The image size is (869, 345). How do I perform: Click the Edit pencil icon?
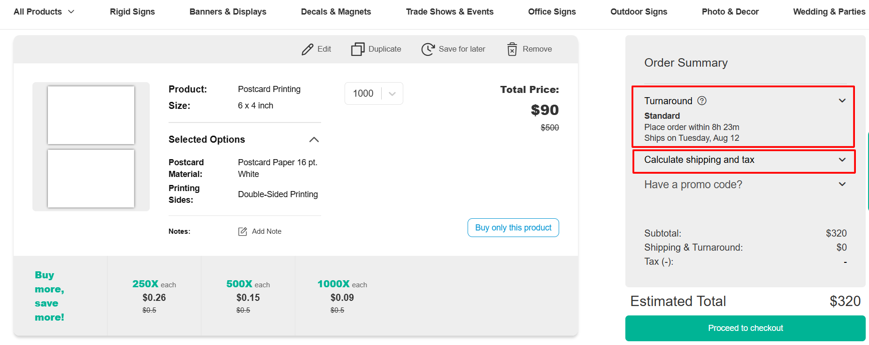[308, 49]
